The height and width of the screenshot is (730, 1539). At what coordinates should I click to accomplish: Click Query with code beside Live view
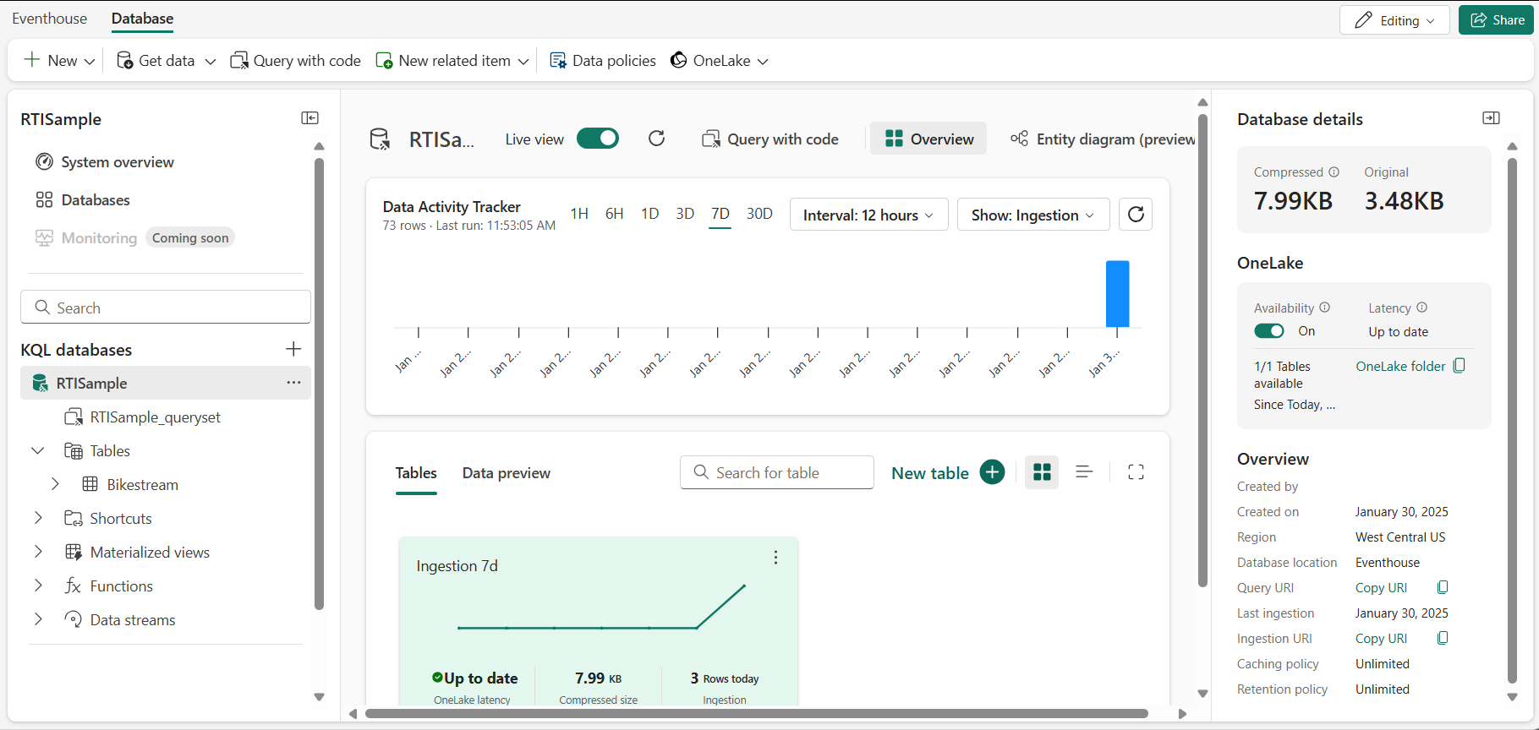point(770,139)
